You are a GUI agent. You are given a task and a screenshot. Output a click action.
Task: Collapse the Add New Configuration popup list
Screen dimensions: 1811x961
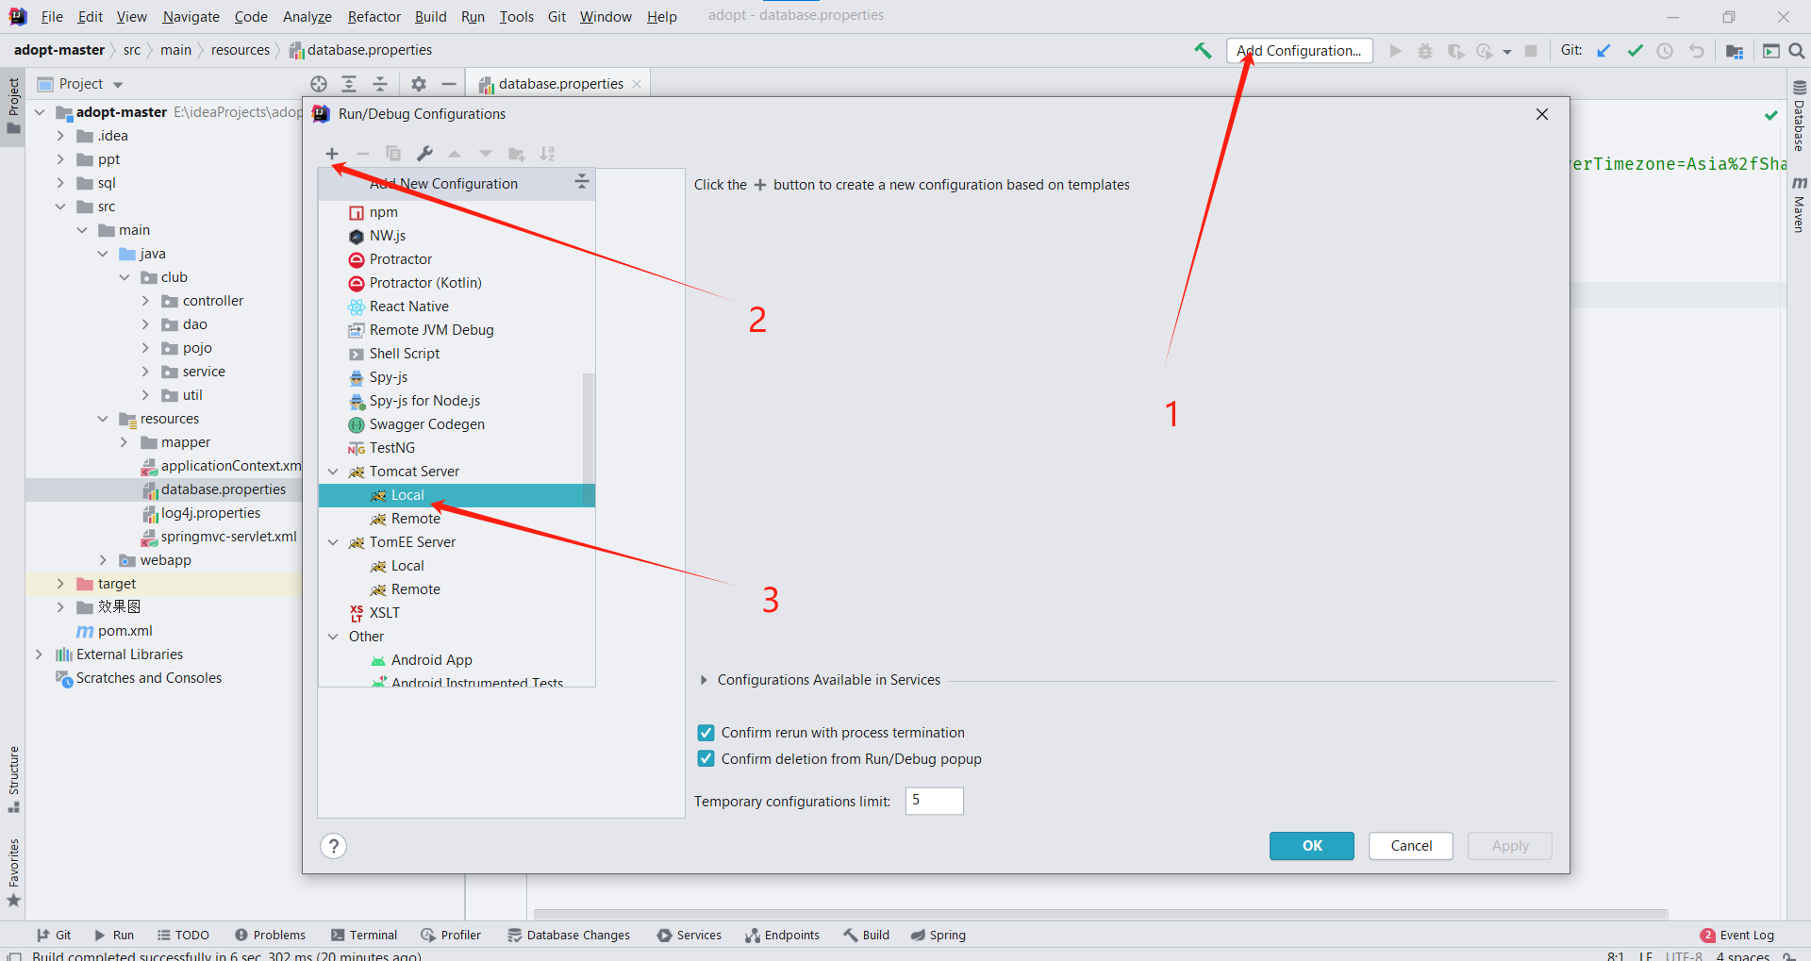pyautogui.click(x=581, y=182)
